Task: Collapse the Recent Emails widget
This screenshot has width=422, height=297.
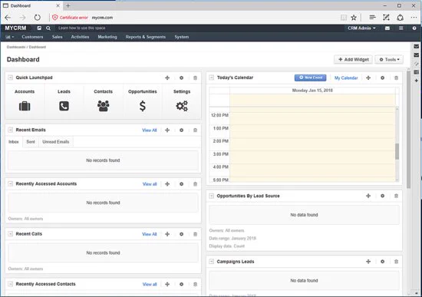Action: (10, 130)
